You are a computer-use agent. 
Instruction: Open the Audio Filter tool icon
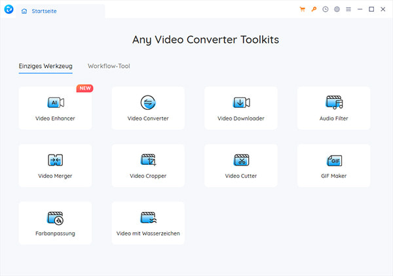[334, 102]
